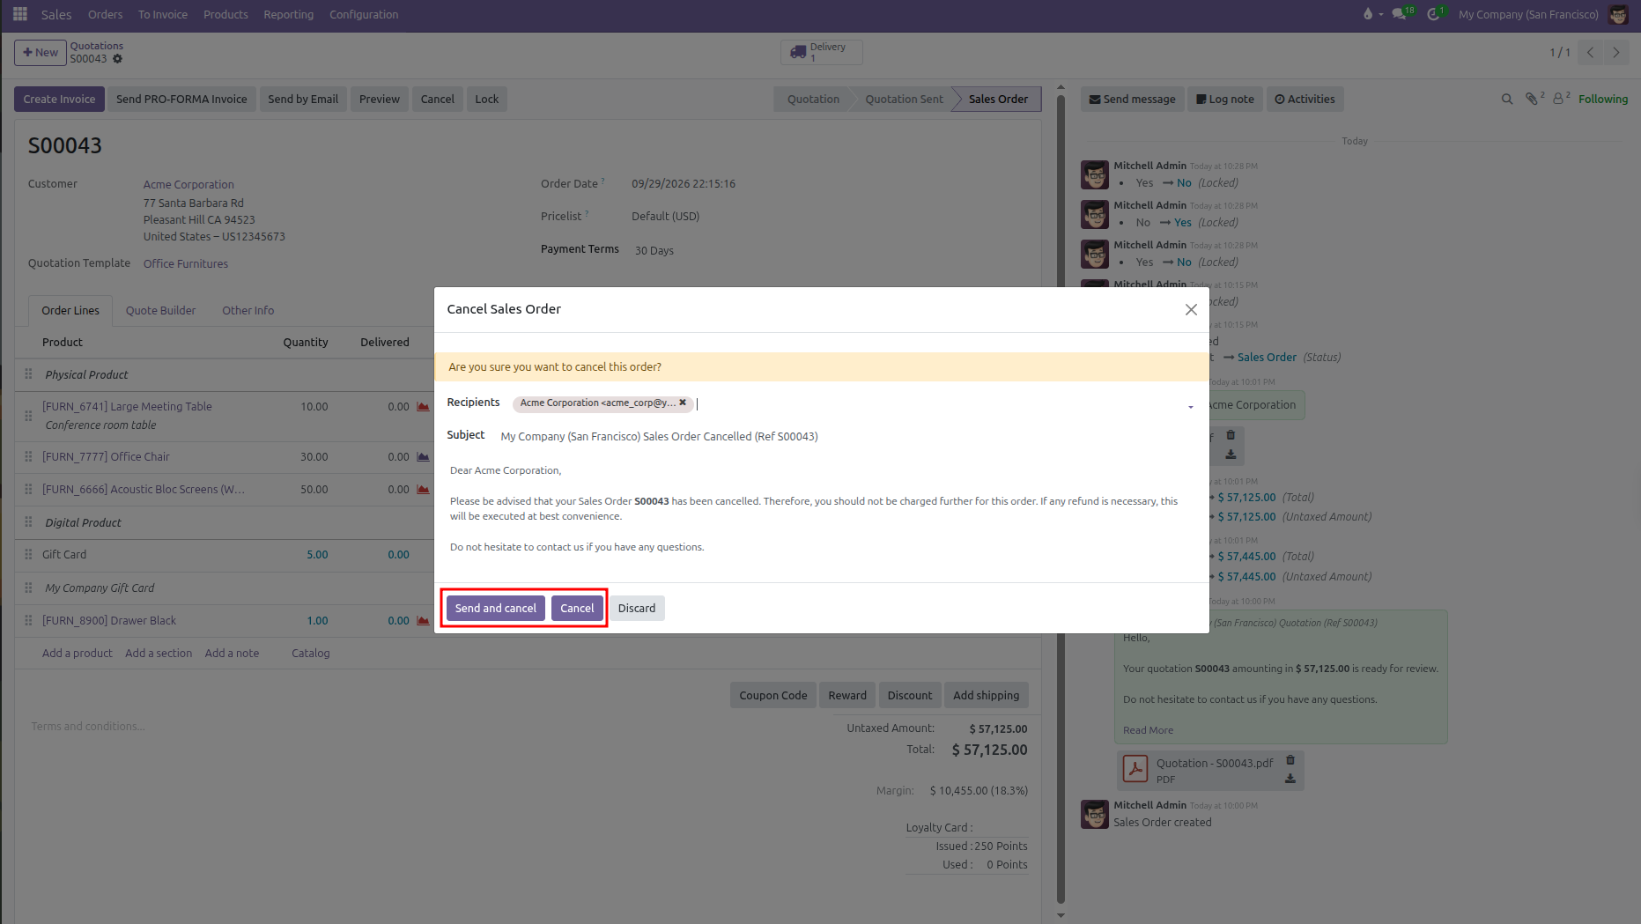Open the apps grid menu icon
The image size is (1641, 924).
pos(20,14)
